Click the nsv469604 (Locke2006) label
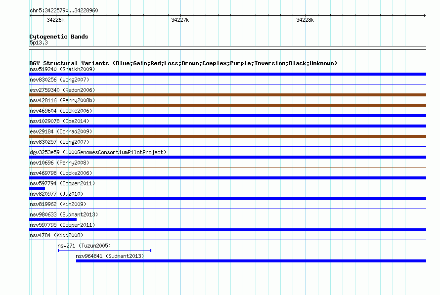Image resolution: width=440 pixels, height=295 pixels. (61, 111)
